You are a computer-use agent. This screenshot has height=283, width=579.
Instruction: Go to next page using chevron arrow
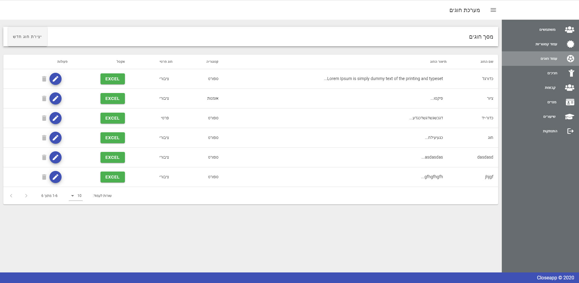point(11,196)
